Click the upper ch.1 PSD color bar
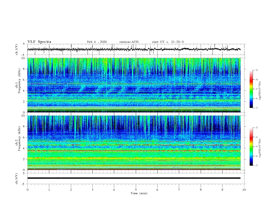This screenshot has height=213, width=275. [251, 89]
